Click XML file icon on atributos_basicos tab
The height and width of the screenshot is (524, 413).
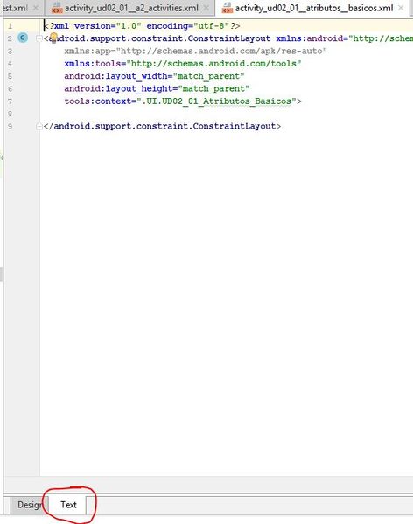pos(227,8)
